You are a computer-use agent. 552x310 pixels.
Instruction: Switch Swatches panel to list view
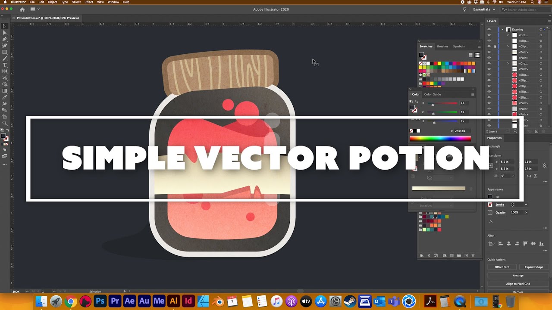click(471, 55)
